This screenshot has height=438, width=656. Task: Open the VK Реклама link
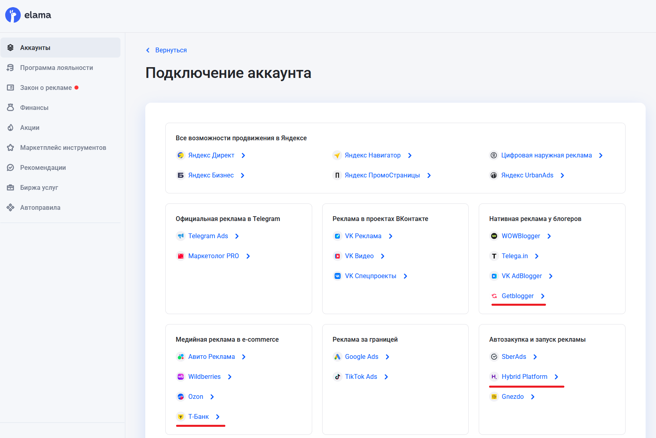[363, 236]
